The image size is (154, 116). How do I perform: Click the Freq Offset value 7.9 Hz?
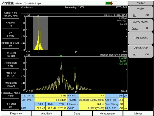pyautogui.click(x=51, y=96)
